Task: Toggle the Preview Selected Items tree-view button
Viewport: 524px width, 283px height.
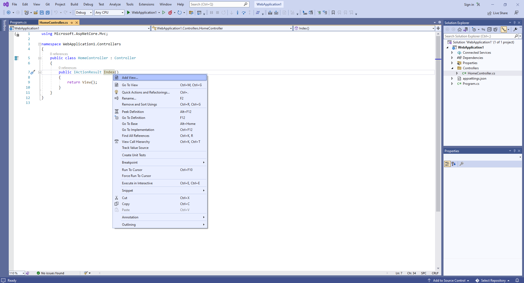Action: click(504, 29)
